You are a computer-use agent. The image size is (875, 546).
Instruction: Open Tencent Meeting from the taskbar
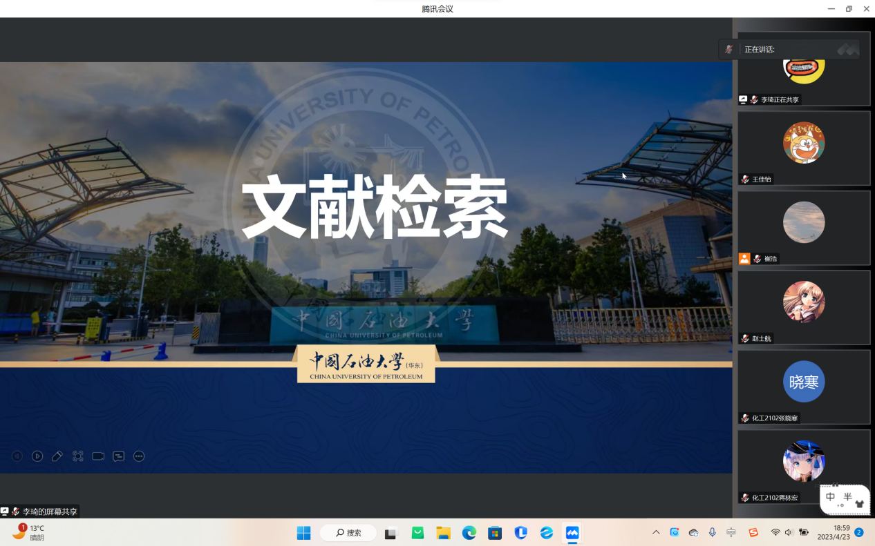coord(572,533)
